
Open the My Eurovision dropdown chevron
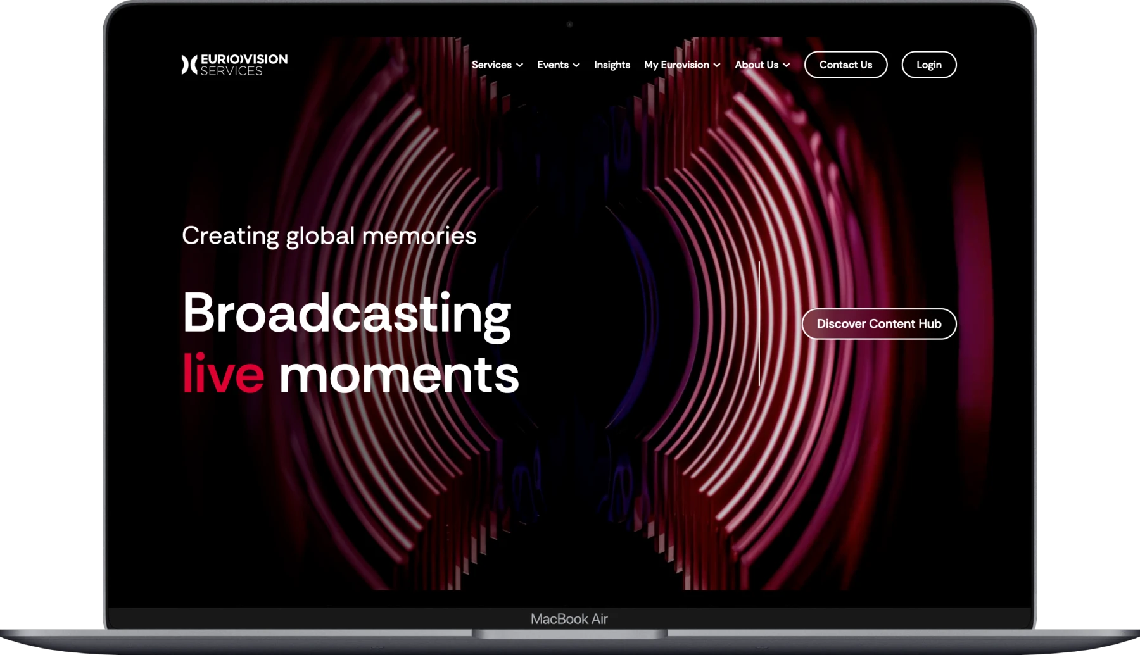click(x=717, y=65)
